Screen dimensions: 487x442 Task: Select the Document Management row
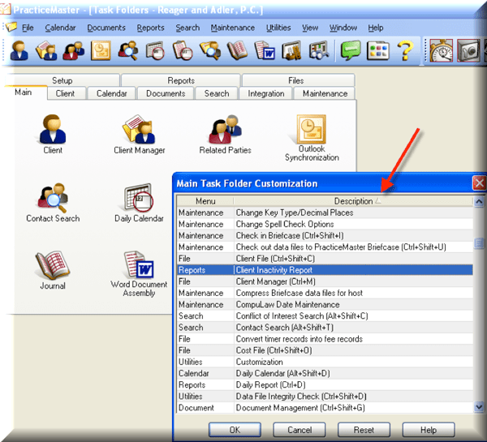point(325,408)
